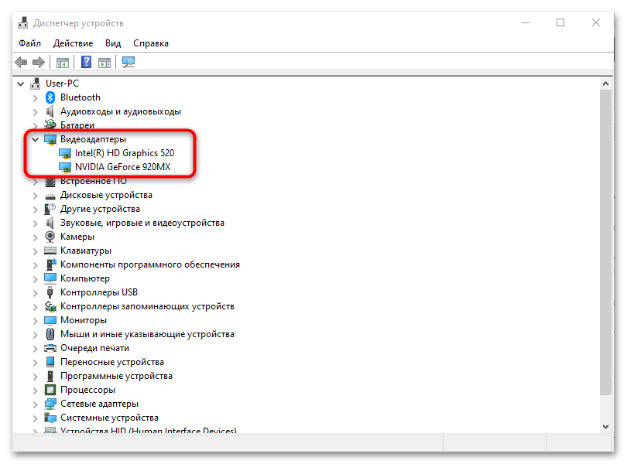
Task: Click the show/hide console tree toolbar icon
Action: pyautogui.click(x=63, y=63)
